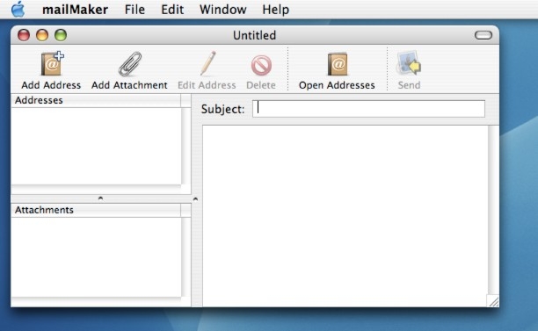Click the Untitled window title bar text
The height and width of the screenshot is (331, 538).
point(255,35)
